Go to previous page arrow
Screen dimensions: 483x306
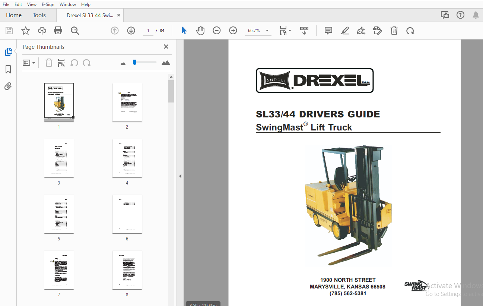click(x=115, y=31)
